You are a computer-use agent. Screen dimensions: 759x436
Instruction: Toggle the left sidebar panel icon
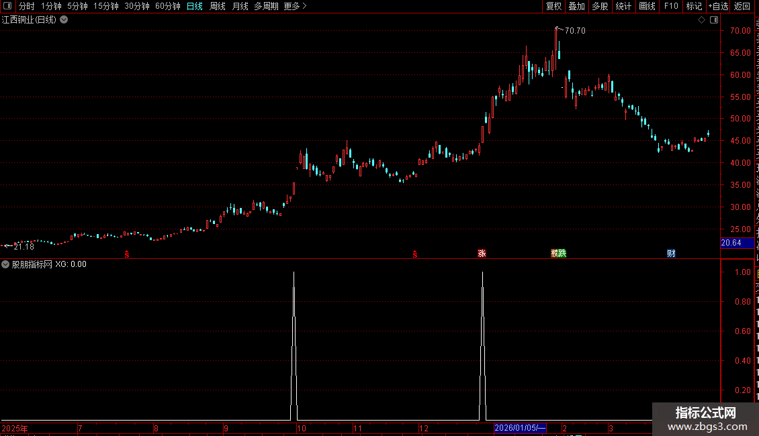click(x=7, y=6)
